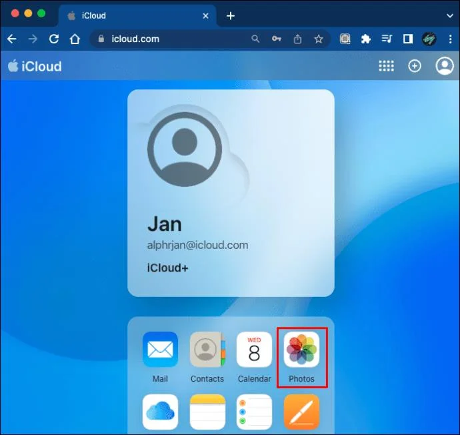
Task: Open the Reminders app icon
Action: pyautogui.click(x=255, y=412)
